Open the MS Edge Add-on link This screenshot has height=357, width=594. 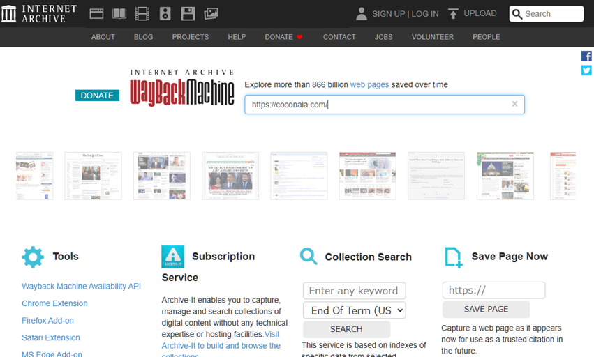click(x=52, y=354)
